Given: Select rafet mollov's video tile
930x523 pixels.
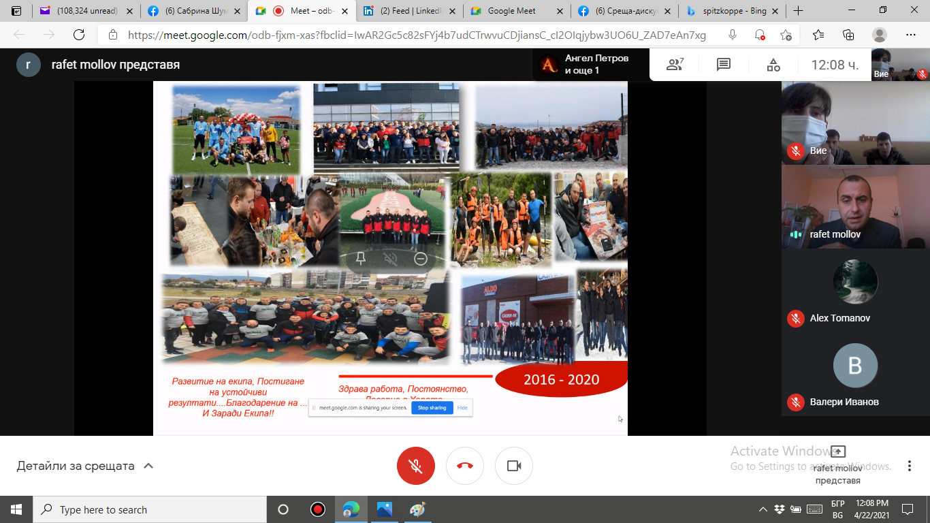Looking at the screenshot, I should (855, 207).
